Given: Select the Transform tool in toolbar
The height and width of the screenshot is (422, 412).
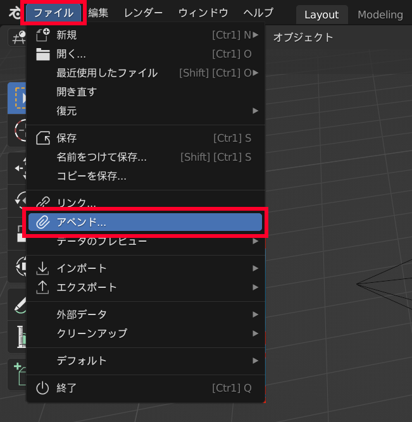Looking at the screenshot, I should [x=17, y=266].
